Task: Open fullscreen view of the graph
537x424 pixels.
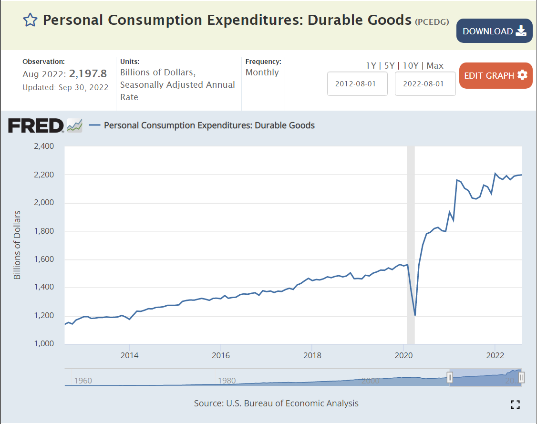Action: click(x=515, y=405)
